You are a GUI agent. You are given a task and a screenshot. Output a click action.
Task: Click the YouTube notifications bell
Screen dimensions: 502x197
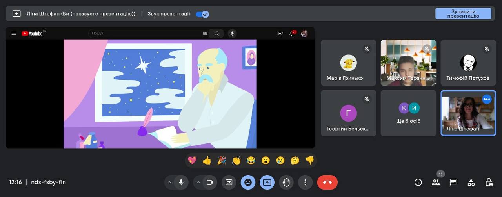tap(291, 34)
